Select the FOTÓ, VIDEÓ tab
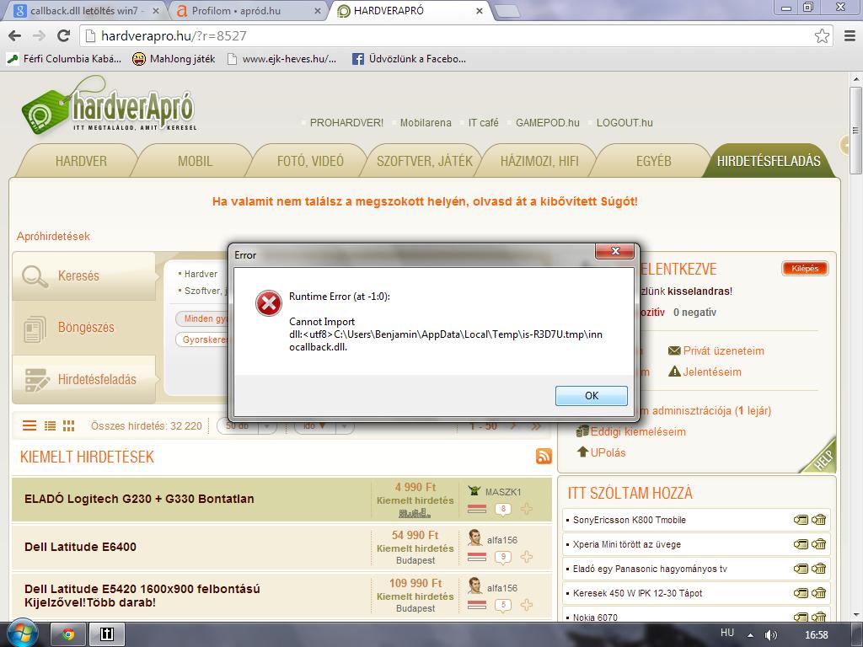 click(x=310, y=161)
